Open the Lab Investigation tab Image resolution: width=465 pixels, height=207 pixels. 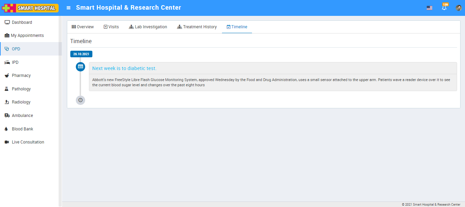pyautogui.click(x=148, y=27)
